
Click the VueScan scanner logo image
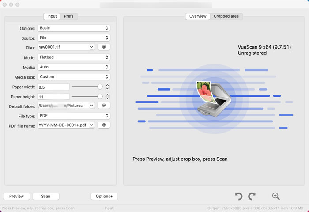[x=214, y=99]
